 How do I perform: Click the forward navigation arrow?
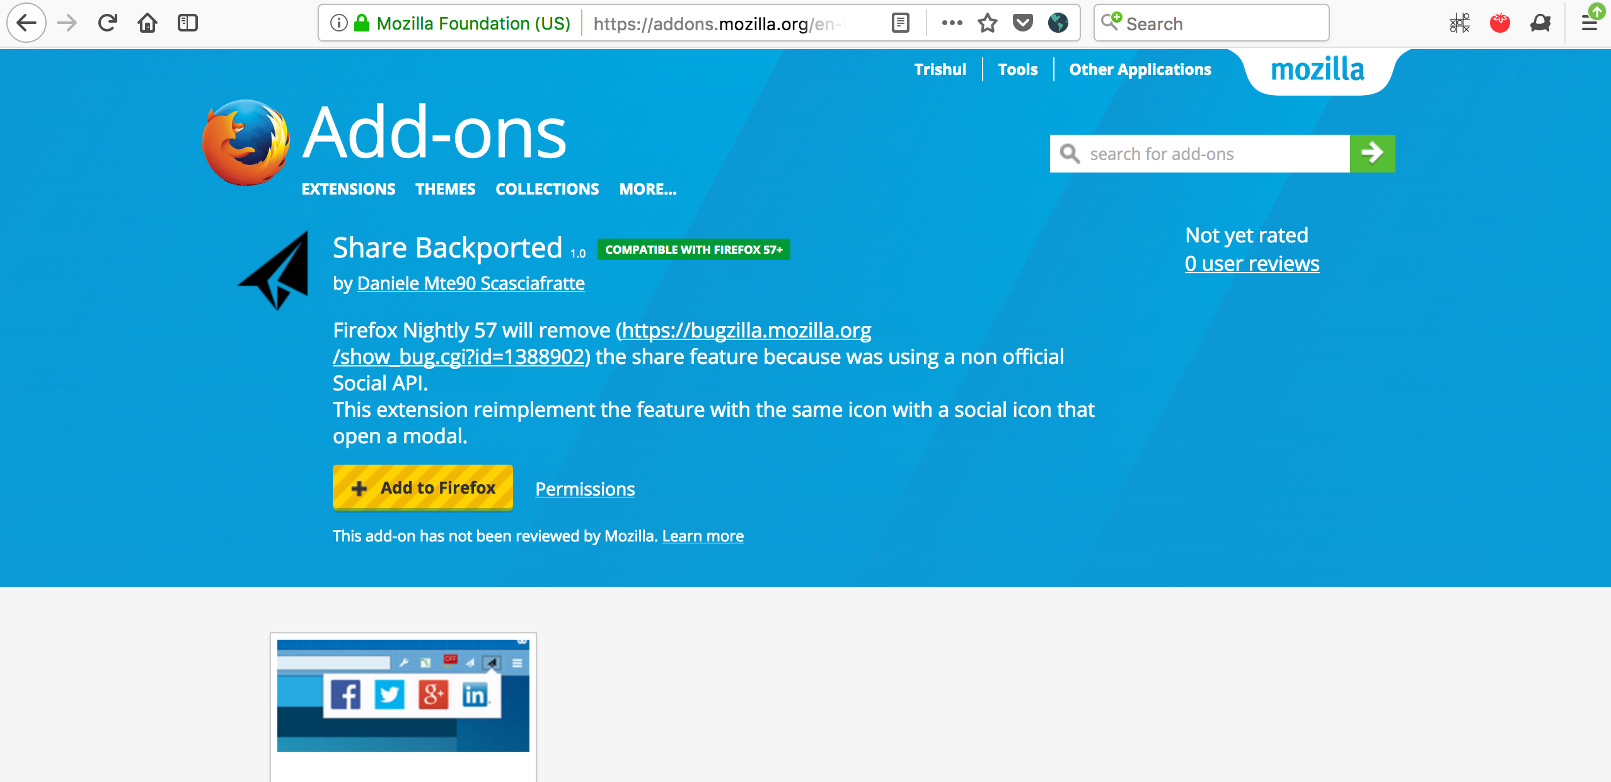coord(67,23)
